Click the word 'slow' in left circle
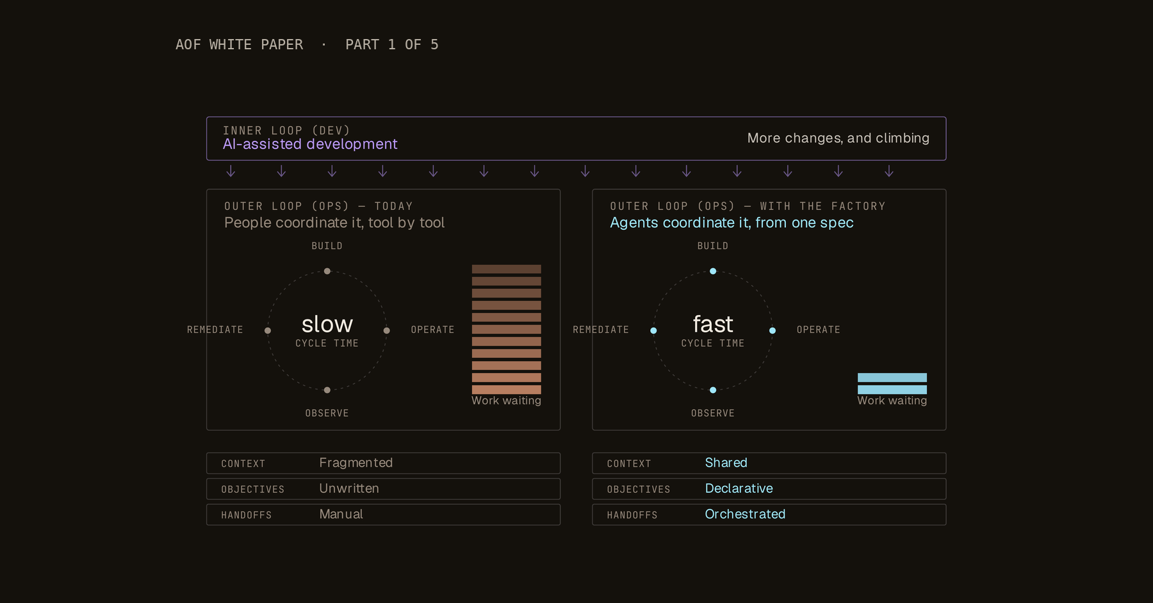Image resolution: width=1153 pixels, height=603 pixels. click(327, 324)
